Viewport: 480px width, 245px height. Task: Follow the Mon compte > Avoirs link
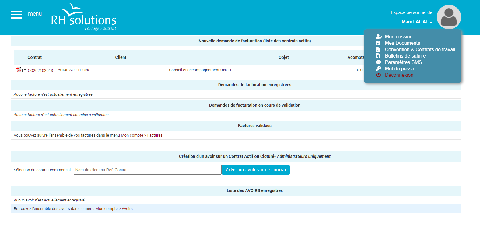[x=114, y=209]
